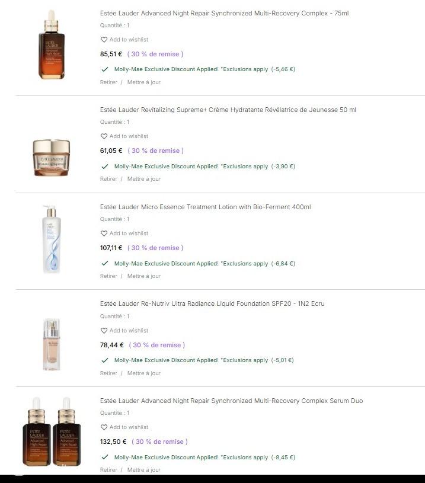
Task: Remove the Micro Essence Treatment Lotion via Retirer
Action: coord(108,276)
